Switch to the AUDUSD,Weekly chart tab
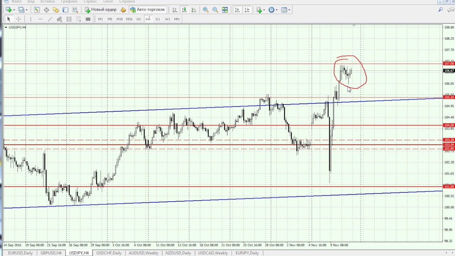 pos(143,253)
